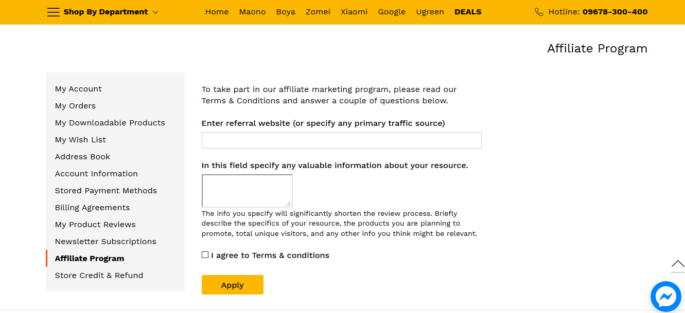The height and width of the screenshot is (313, 685).
Task: Tick the Terms & conditions agreement checkbox
Action: point(205,255)
